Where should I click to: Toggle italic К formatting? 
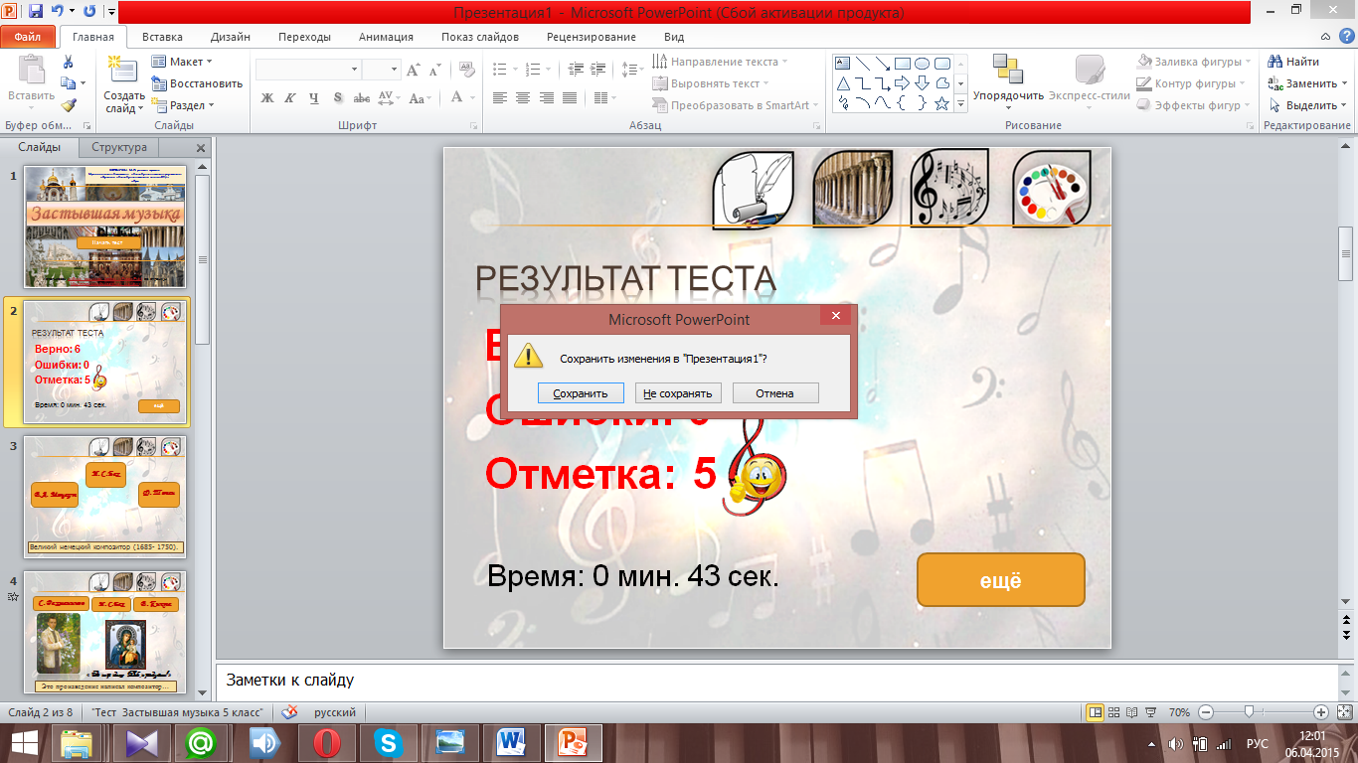point(290,97)
